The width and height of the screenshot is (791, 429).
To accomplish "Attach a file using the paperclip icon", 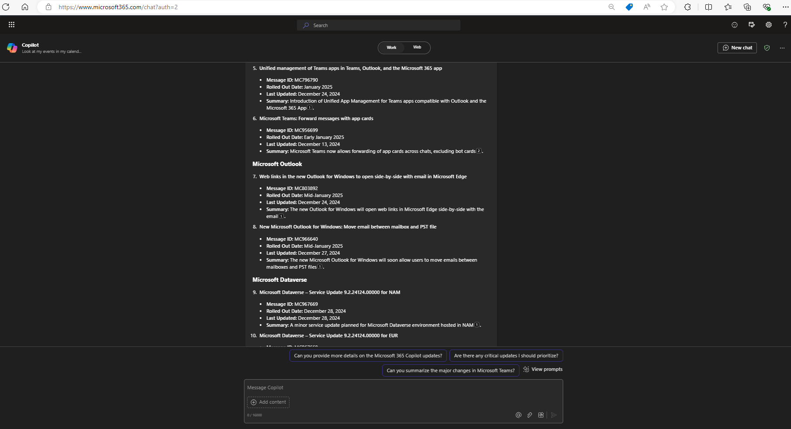I will pyautogui.click(x=530, y=415).
